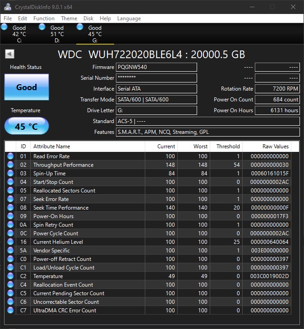Open the Function menu
304x329 pixels.
(44, 18)
